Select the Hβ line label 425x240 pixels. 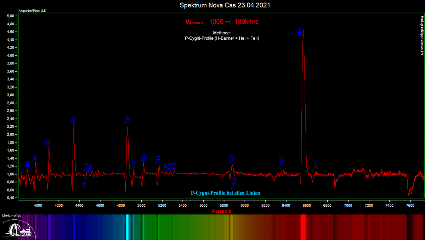[127, 121]
